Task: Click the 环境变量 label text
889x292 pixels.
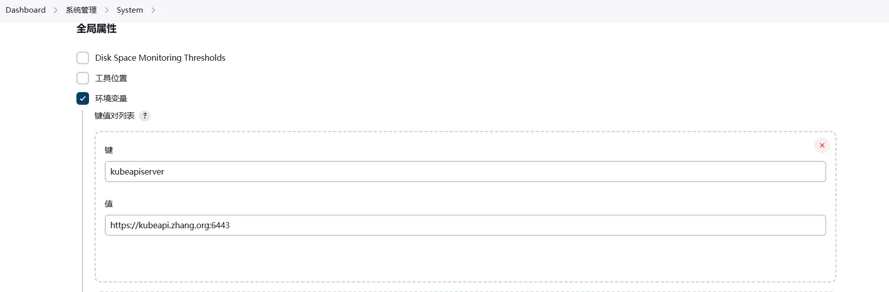Action: coord(111,98)
